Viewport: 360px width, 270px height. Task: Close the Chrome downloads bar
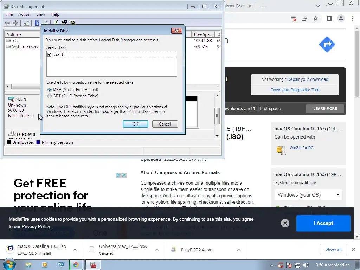click(354, 249)
